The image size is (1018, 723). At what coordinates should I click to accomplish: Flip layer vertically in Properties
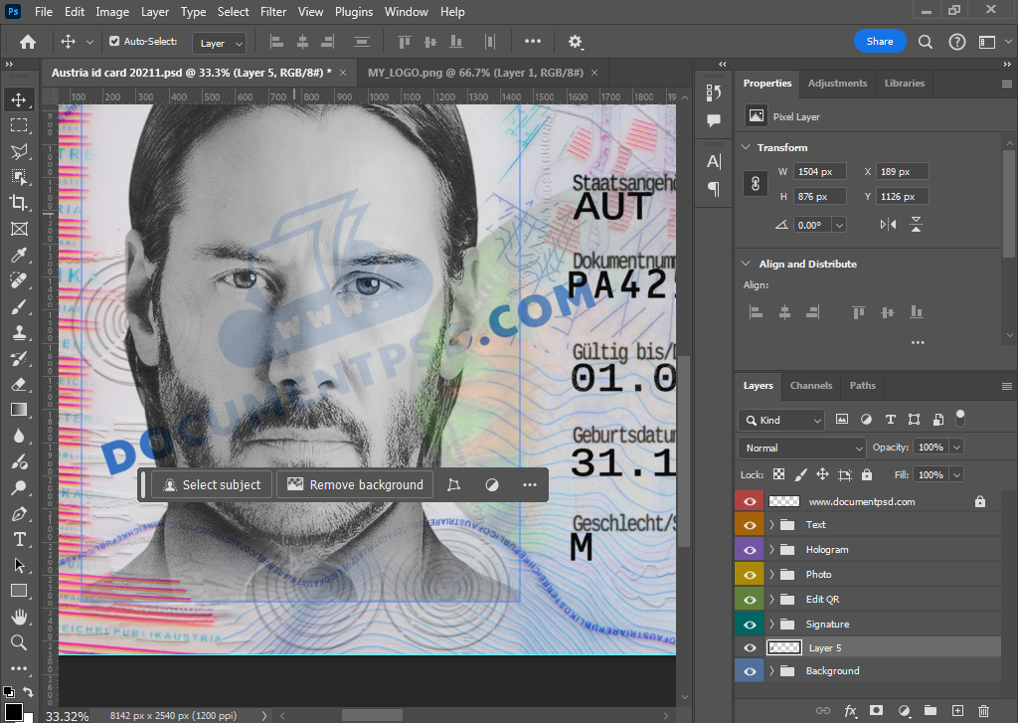(x=916, y=225)
